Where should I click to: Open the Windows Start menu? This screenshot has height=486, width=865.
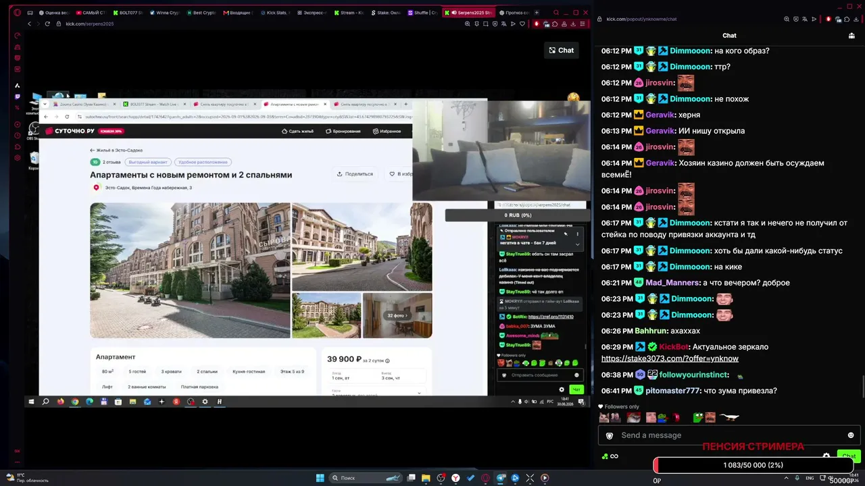pos(320,478)
